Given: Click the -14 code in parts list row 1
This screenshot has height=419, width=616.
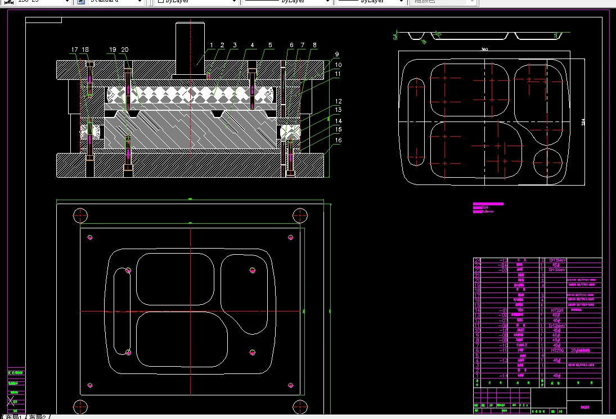Looking at the screenshot, I should coord(503,376).
